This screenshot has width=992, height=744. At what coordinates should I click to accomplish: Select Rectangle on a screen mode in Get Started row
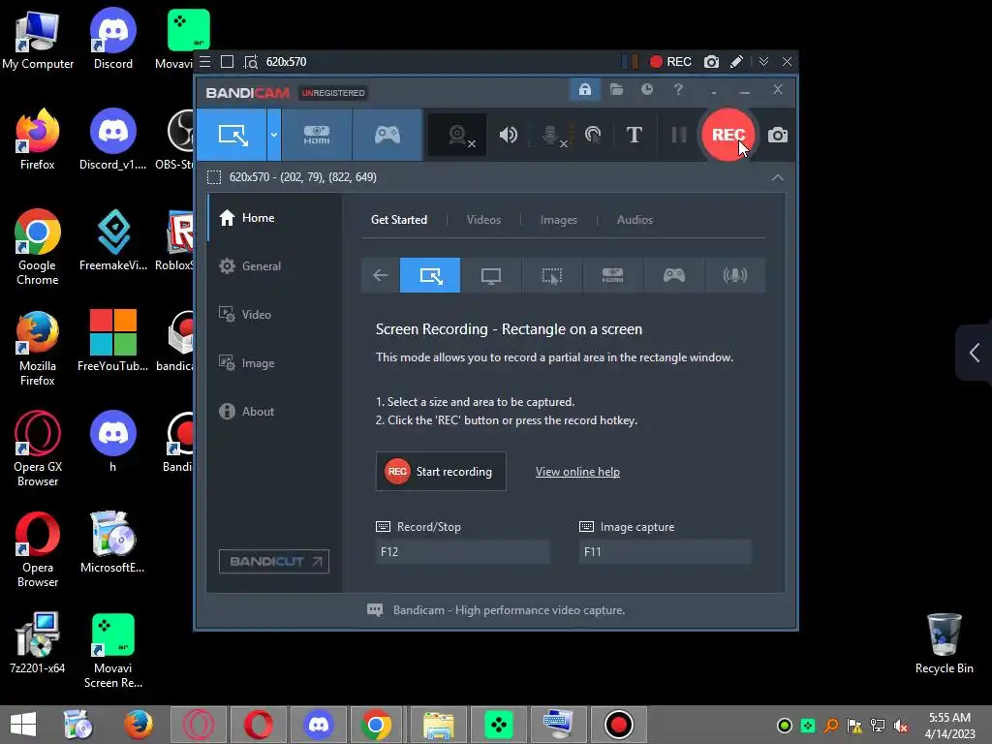pos(430,275)
